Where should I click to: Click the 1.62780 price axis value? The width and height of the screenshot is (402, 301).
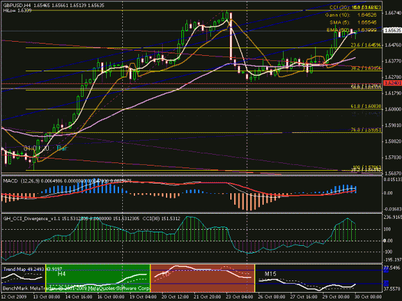(393, 77)
